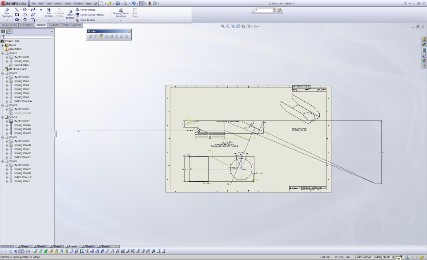Open Trim Entities dropdown arrow
The width and height of the screenshot is (427, 260).
pos(49,20)
